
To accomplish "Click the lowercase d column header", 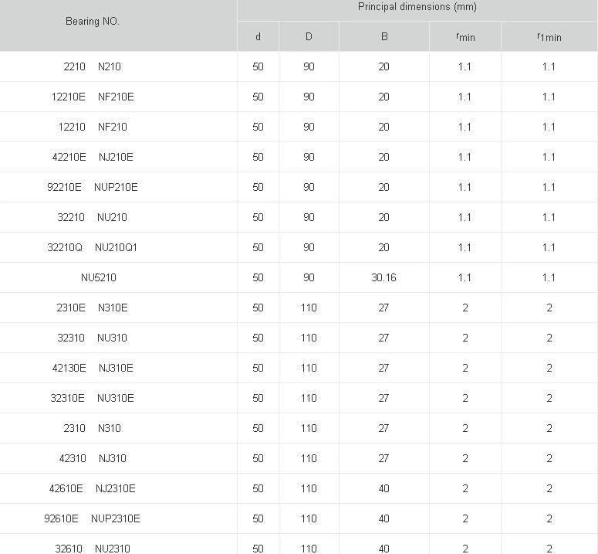I will (x=258, y=37).
